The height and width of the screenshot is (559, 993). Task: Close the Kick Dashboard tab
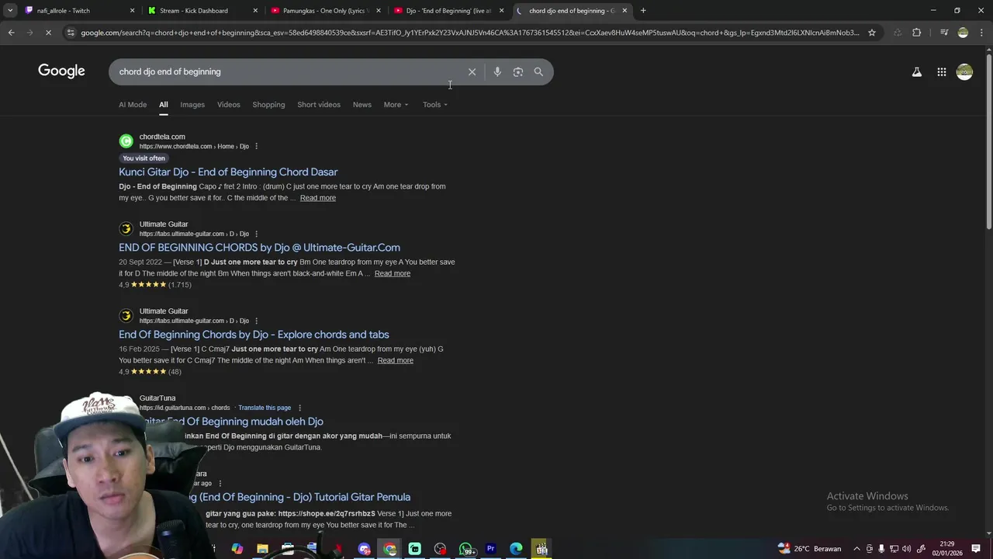(255, 10)
